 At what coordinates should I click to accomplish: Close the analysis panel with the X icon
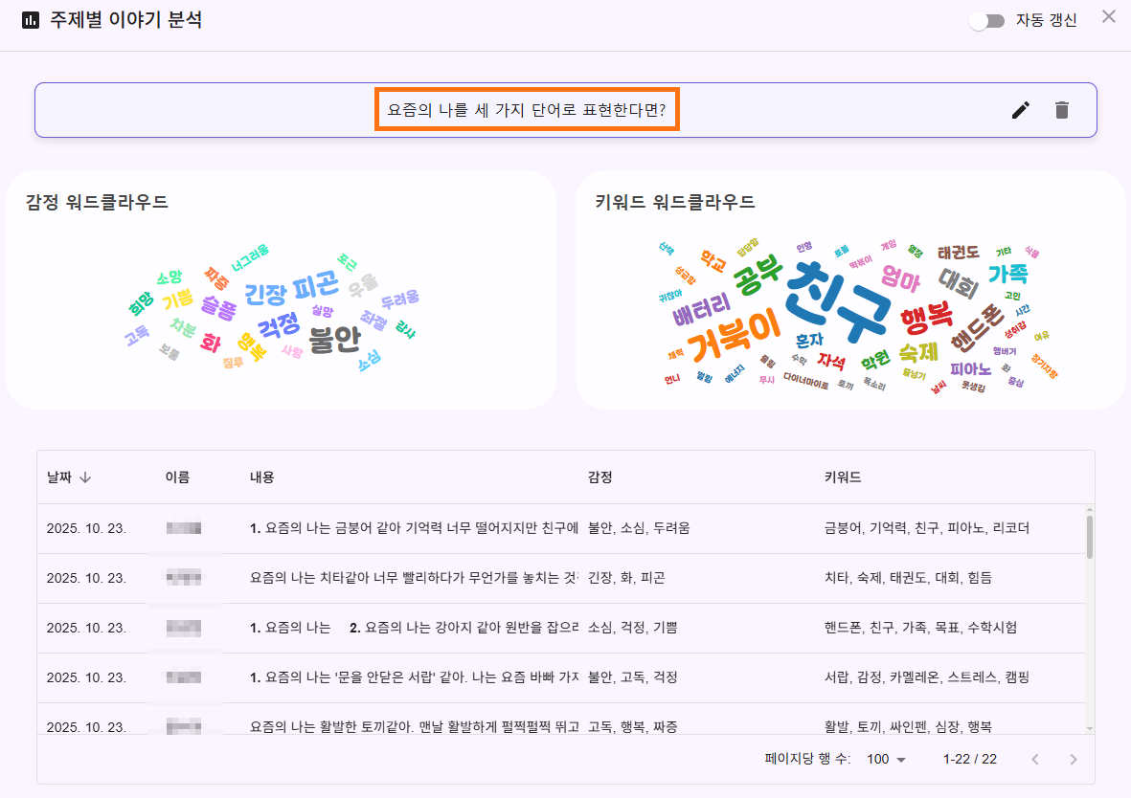[1108, 16]
